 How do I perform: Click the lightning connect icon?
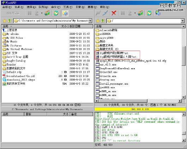pyautogui.click(x=98, y=13)
